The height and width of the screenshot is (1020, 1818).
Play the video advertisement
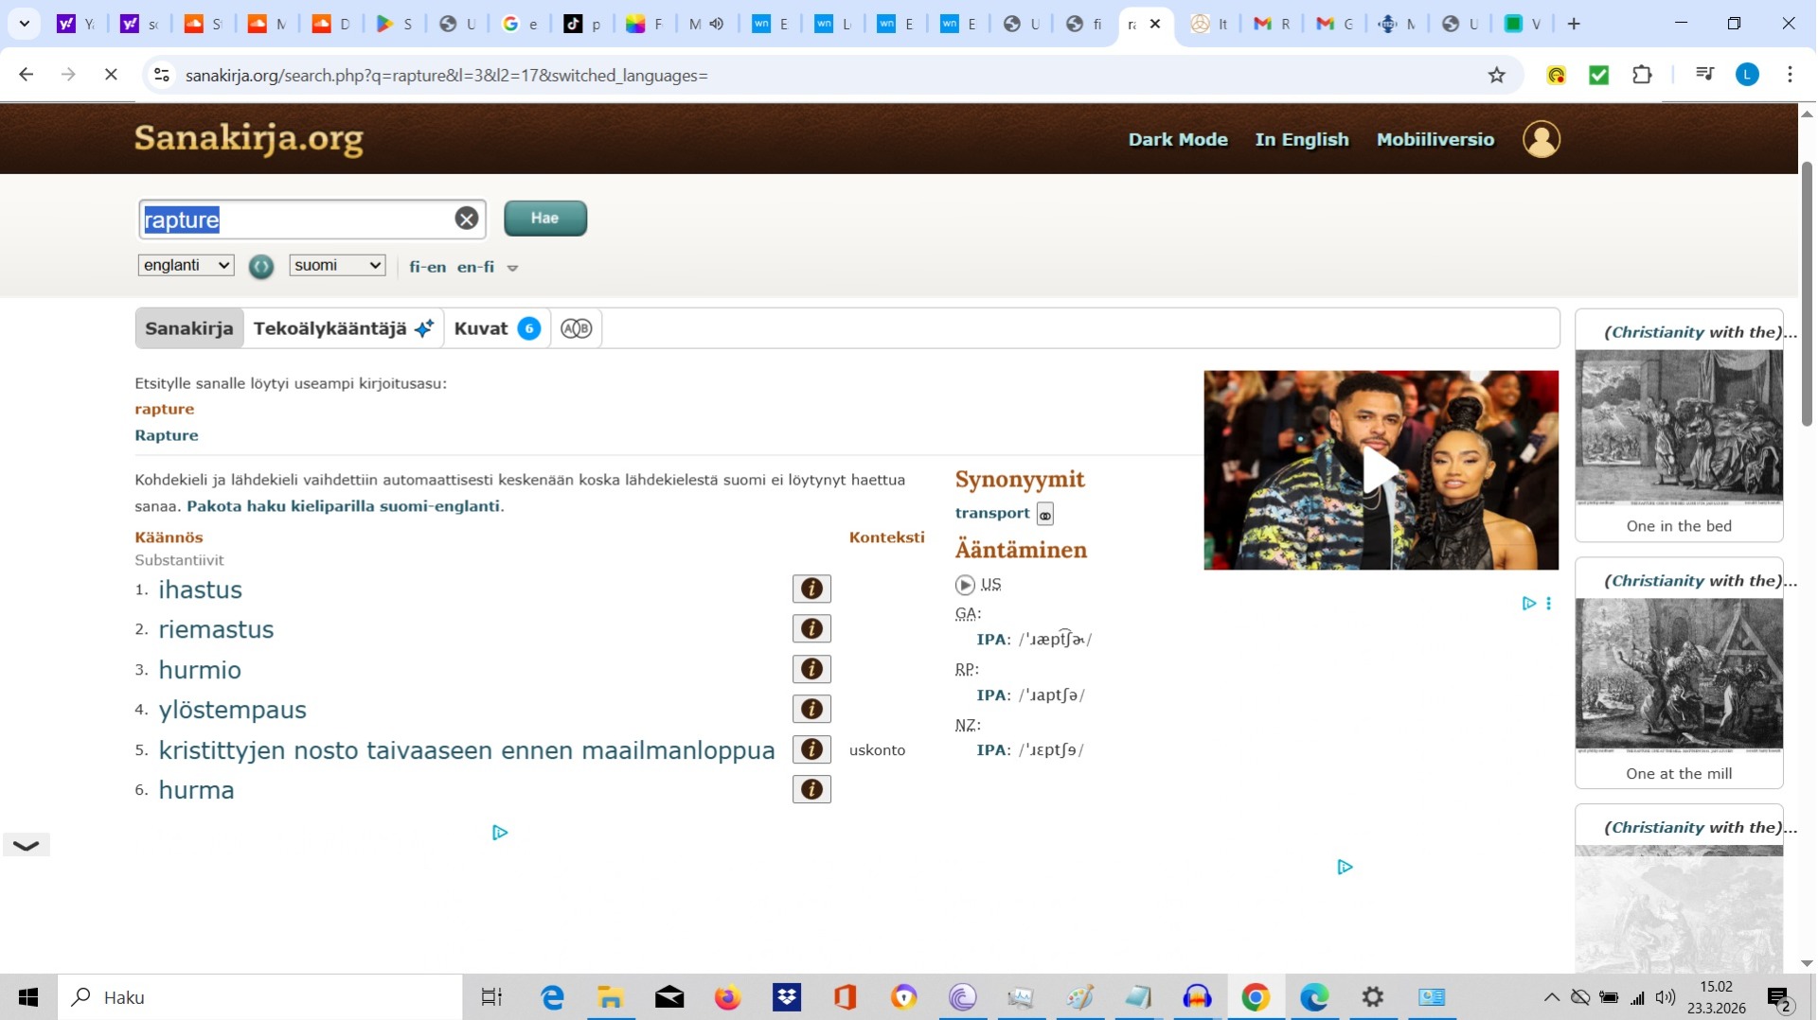pos(1380,470)
